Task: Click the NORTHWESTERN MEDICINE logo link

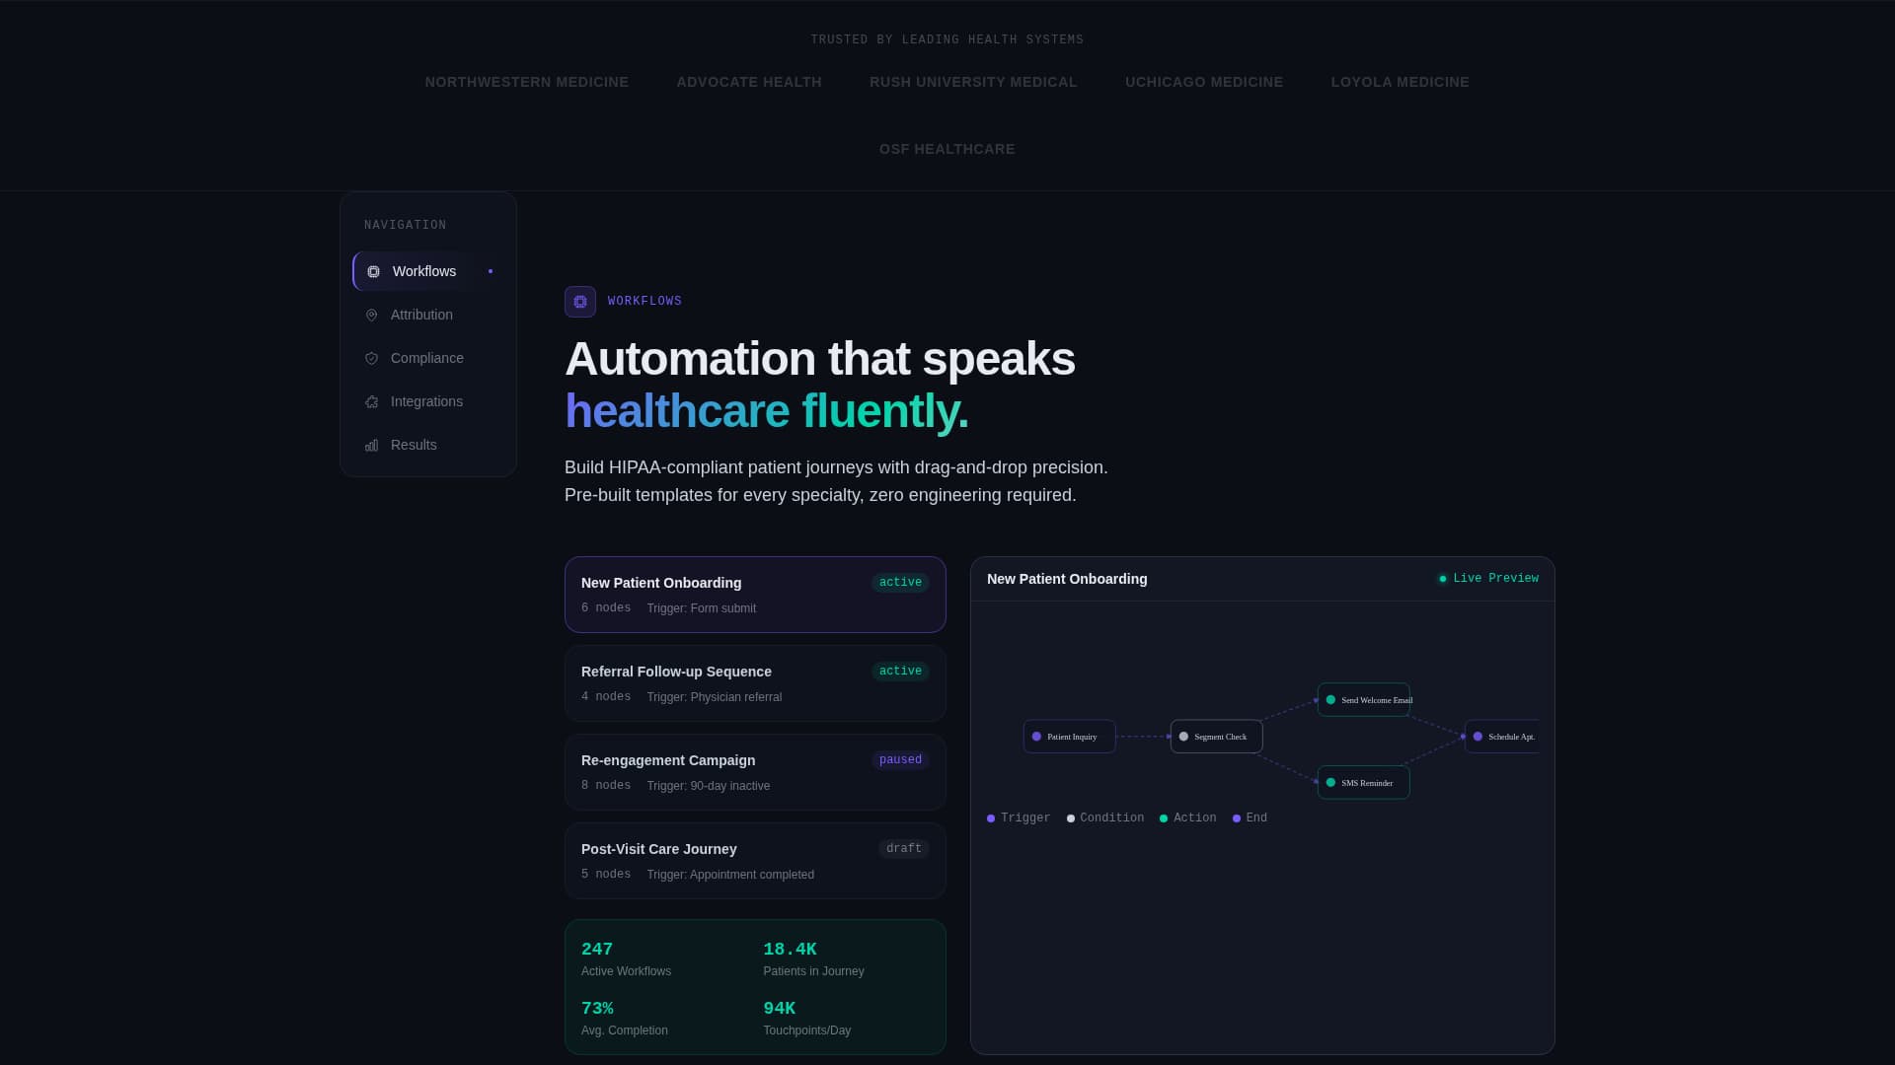Action: pos(526,82)
